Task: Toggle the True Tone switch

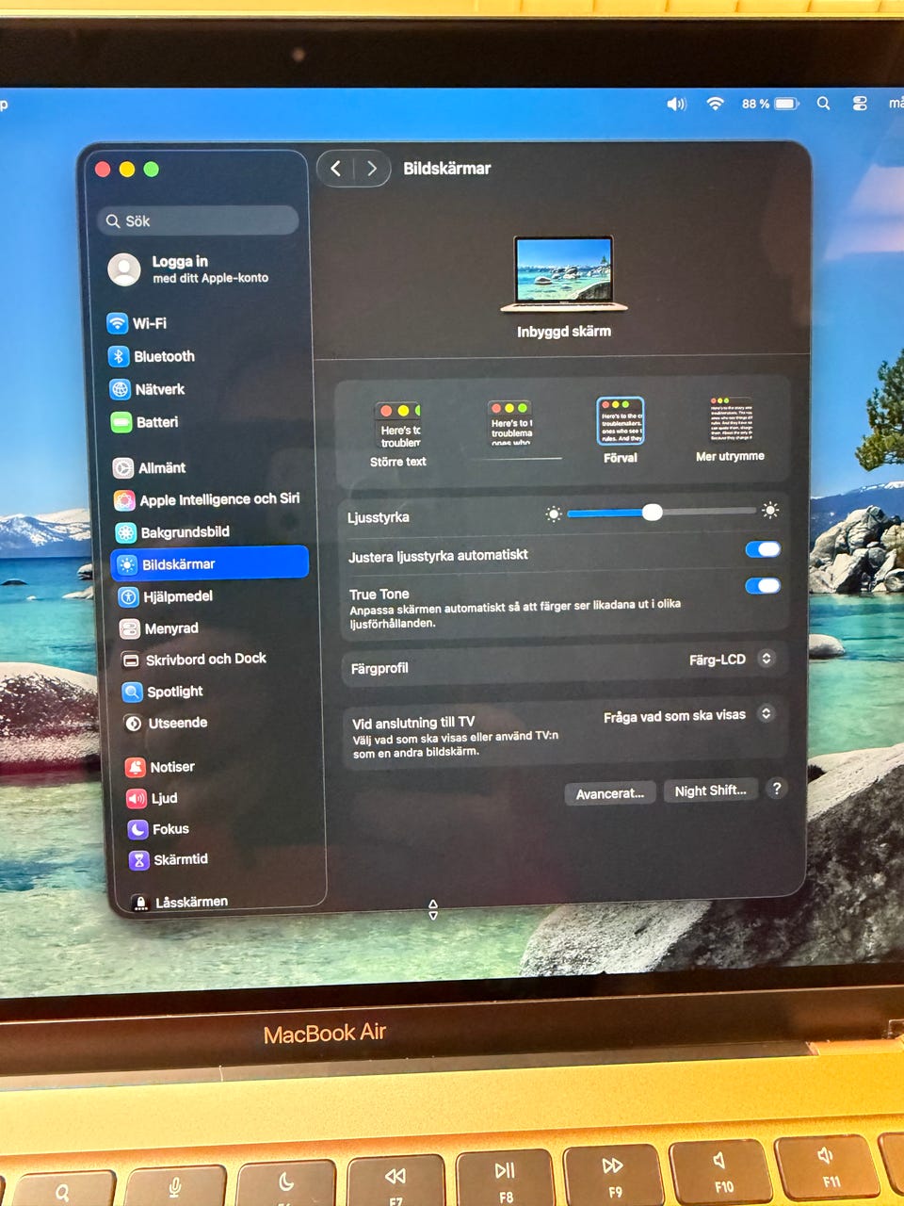Action: pos(763,586)
